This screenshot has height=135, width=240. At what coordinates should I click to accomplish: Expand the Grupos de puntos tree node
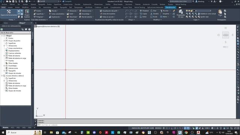[4, 41]
